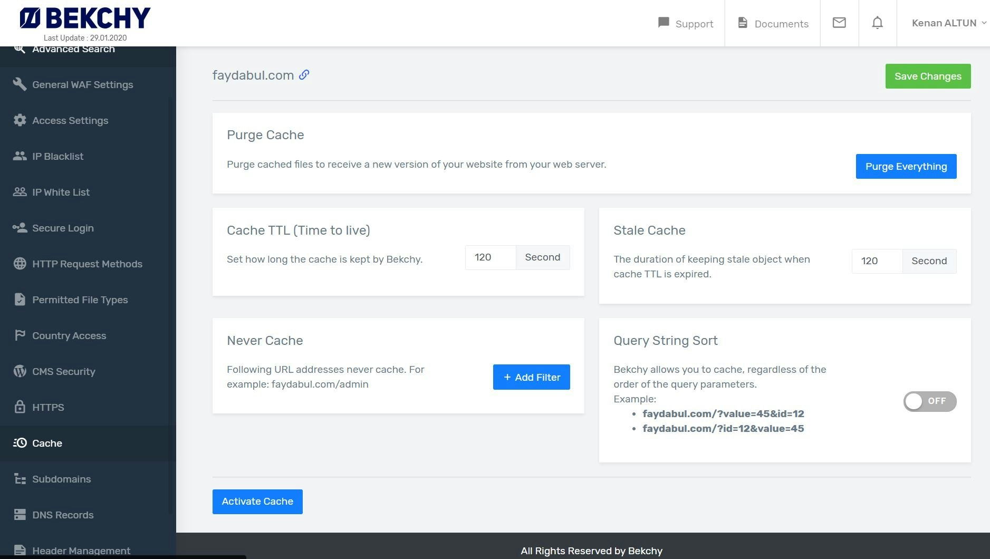Click the Stale Cache value field
990x559 pixels.
pos(877,261)
